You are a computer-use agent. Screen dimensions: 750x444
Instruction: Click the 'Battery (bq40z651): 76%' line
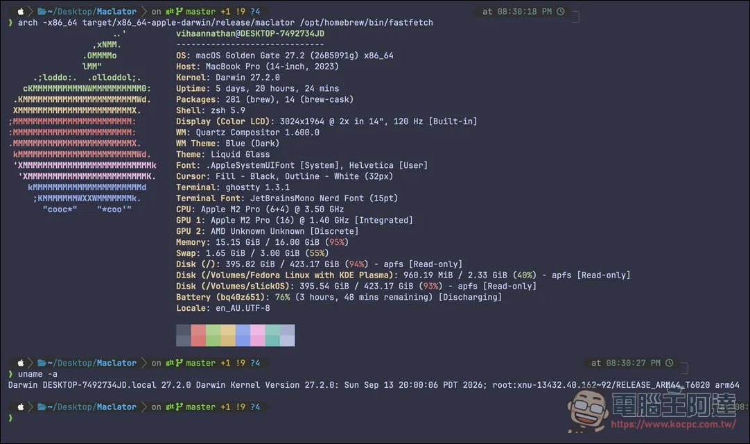pos(339,298)
